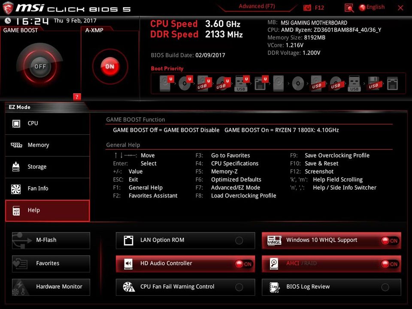Select the legacy USB optical disc boot icon
The height and width of the screenshot is (309, 412).
(336, 83)
